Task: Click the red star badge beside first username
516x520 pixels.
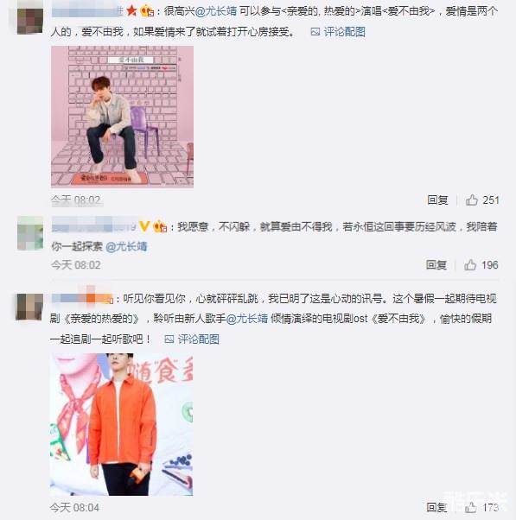Action: [x=131, y=11]
